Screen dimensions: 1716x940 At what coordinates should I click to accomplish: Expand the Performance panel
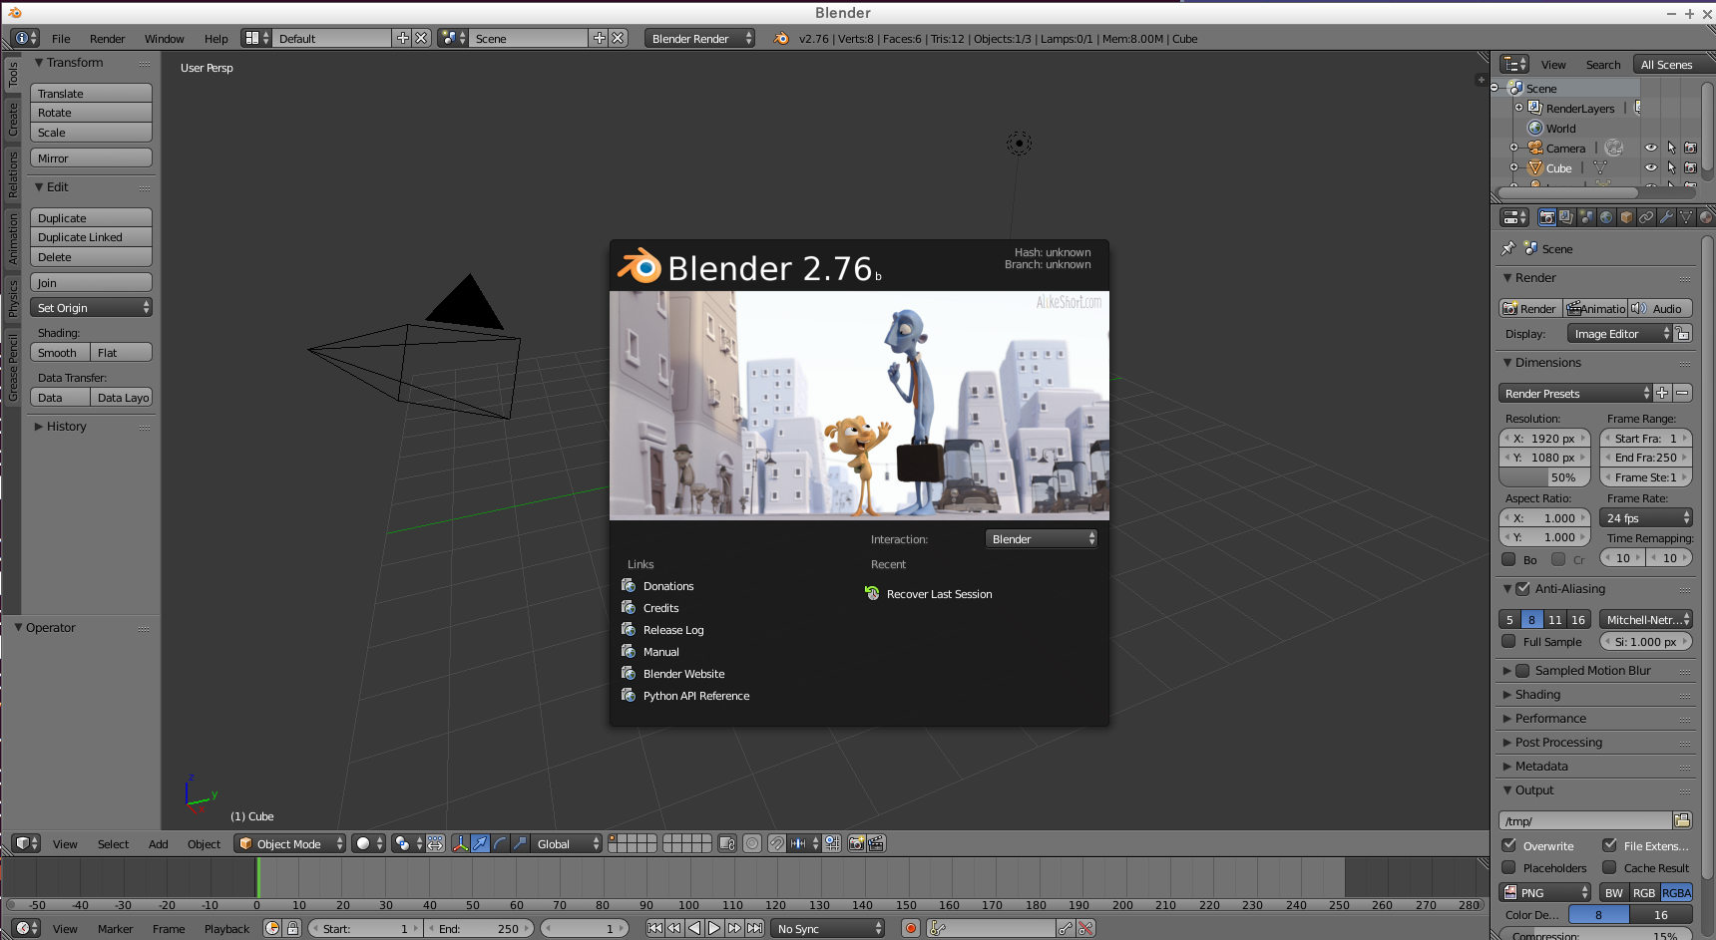click(1550, 719)
